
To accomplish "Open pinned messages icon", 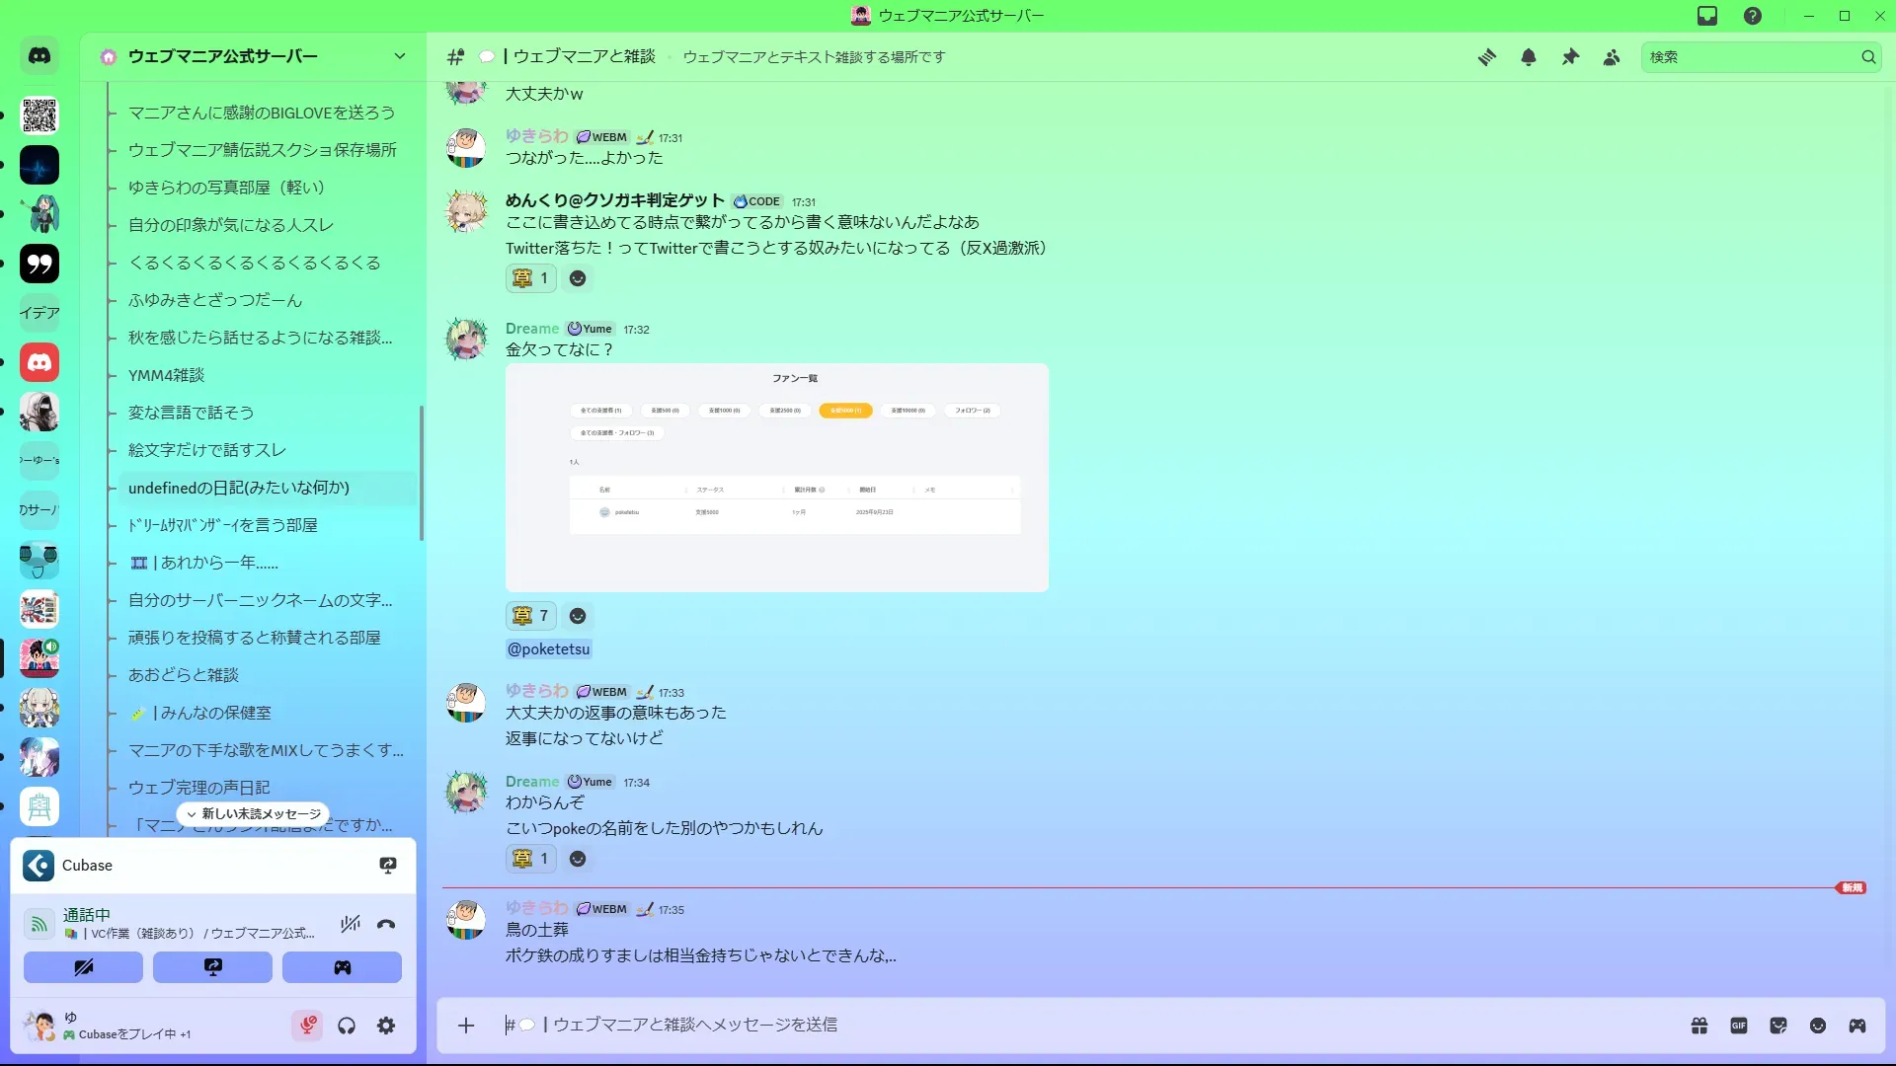I will tap(1570, 57).
